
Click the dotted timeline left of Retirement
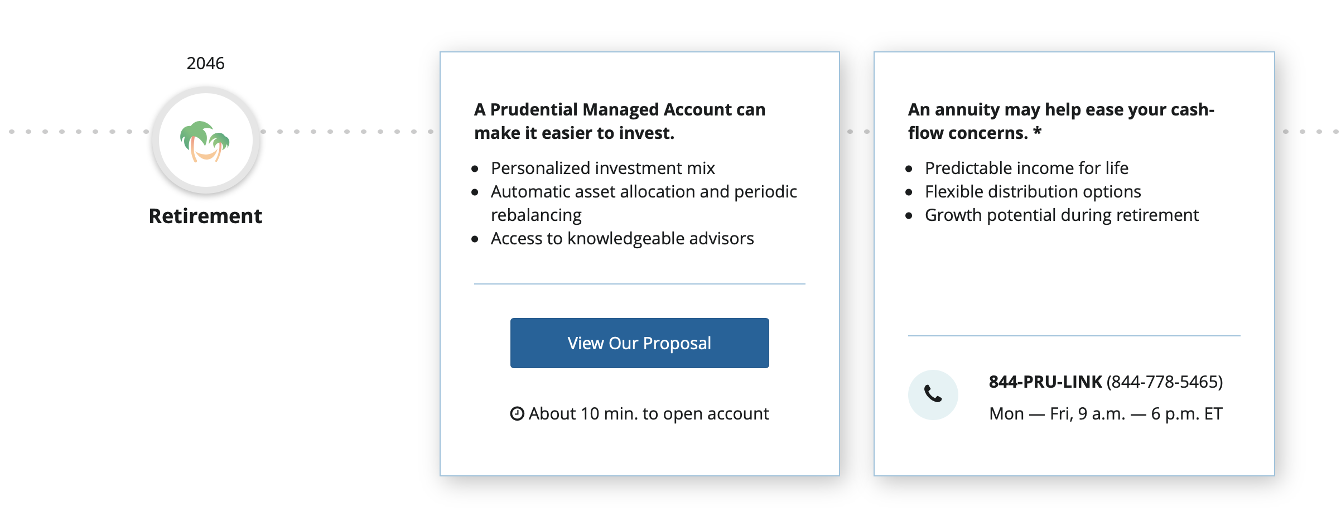pyautogui.click(x=78, y=132)
